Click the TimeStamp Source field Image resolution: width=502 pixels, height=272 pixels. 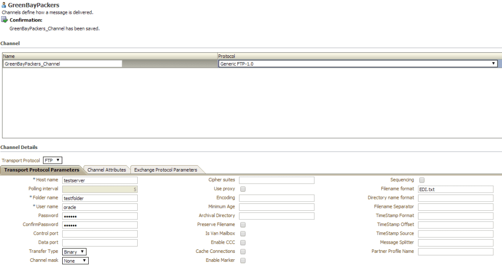[x=455, y=234]
